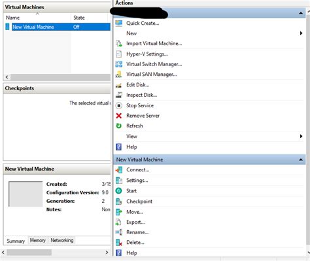The width and height of the screenshot is (310, 261).
Task: Click the bottom horizontal scrollbar thumb
Action: tap(29, 252)
